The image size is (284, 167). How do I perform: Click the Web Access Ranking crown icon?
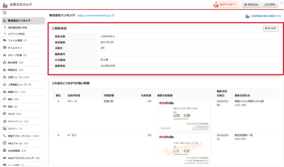click(5, 158)
